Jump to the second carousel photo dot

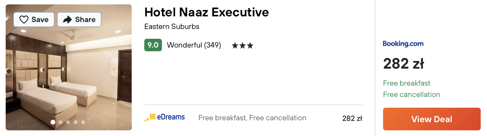pos(60,122)
